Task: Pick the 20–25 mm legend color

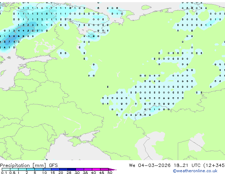Action: 63,169
